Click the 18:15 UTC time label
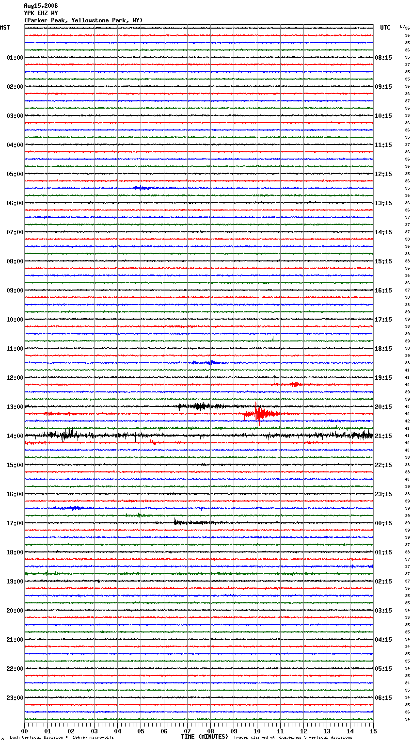The width and height of the screenshot is (412, 744). (x=383, y=349)
